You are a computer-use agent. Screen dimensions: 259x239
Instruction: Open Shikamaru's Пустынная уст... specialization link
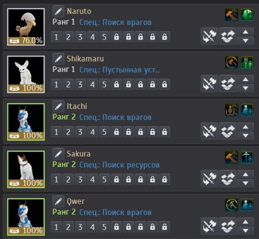(x=119, y=69)
